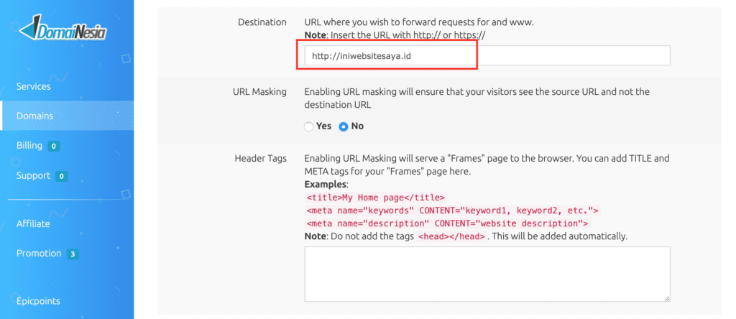
Task: Click the Destination URL input field
Action: (x=486, y=56)
